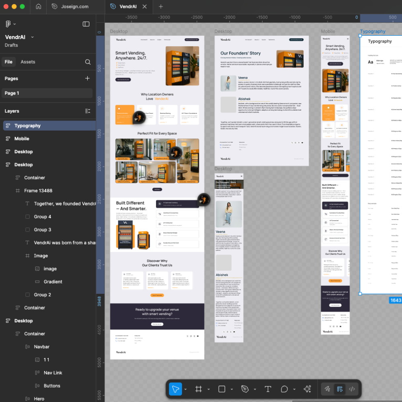Select the Pen tool
The height and width of the screenshot is (402, 402).
[245, 389]
